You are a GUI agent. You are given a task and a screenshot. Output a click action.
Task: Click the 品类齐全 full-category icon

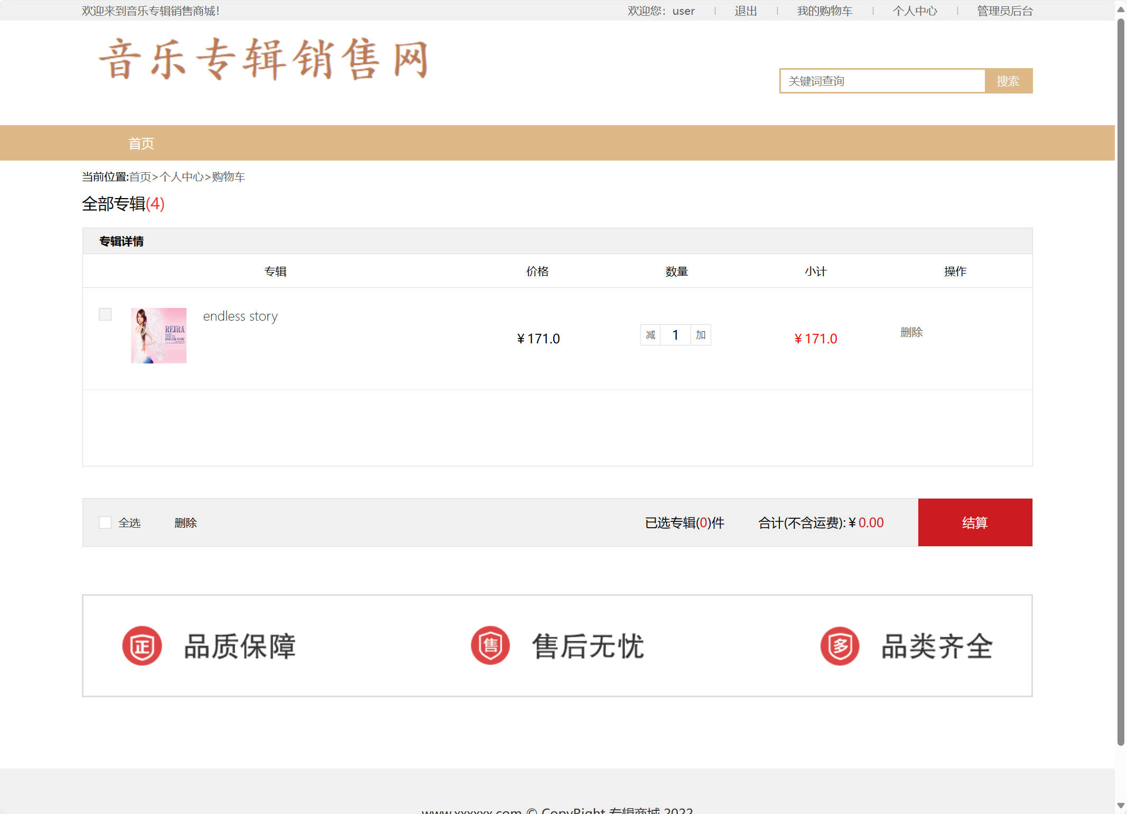pos(839,645)
